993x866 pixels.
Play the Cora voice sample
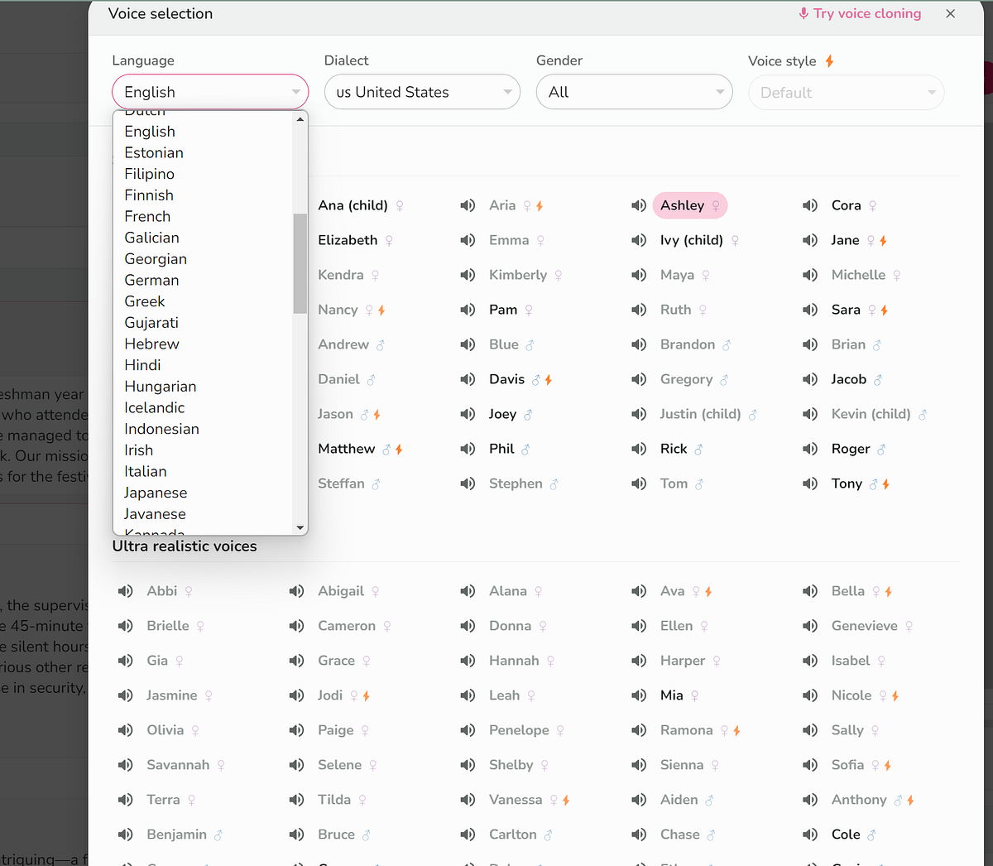tap(809, 205)
